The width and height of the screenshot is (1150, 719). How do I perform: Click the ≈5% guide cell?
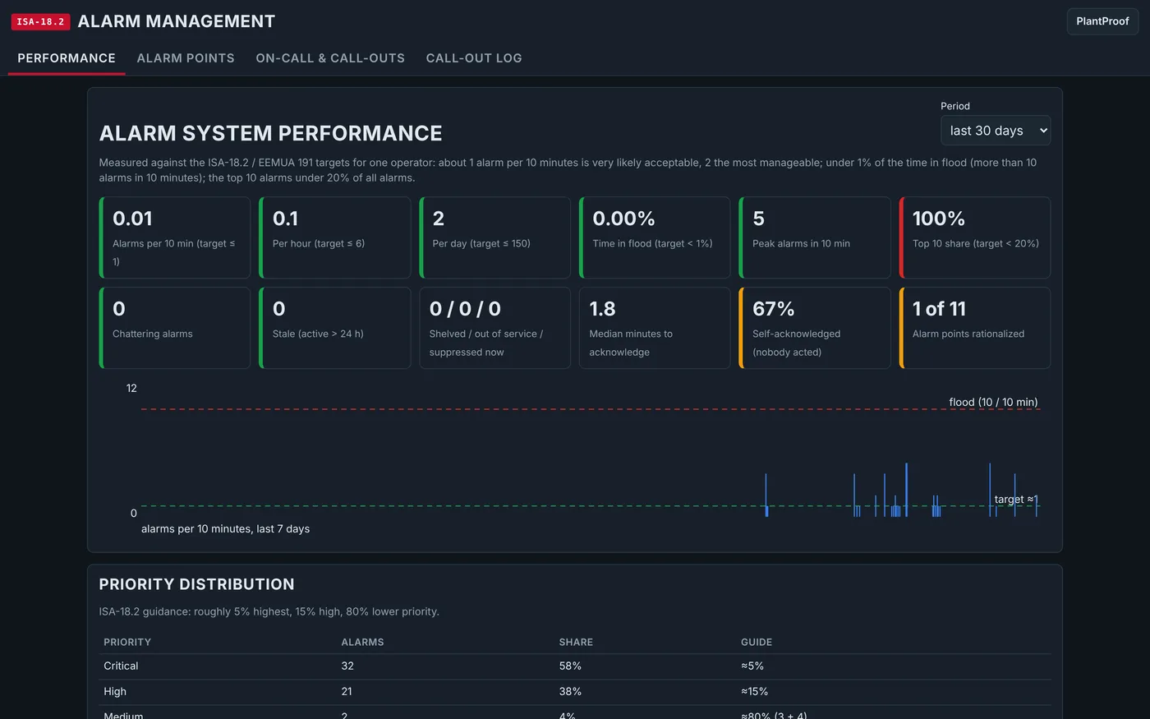(x=752, y=666)
